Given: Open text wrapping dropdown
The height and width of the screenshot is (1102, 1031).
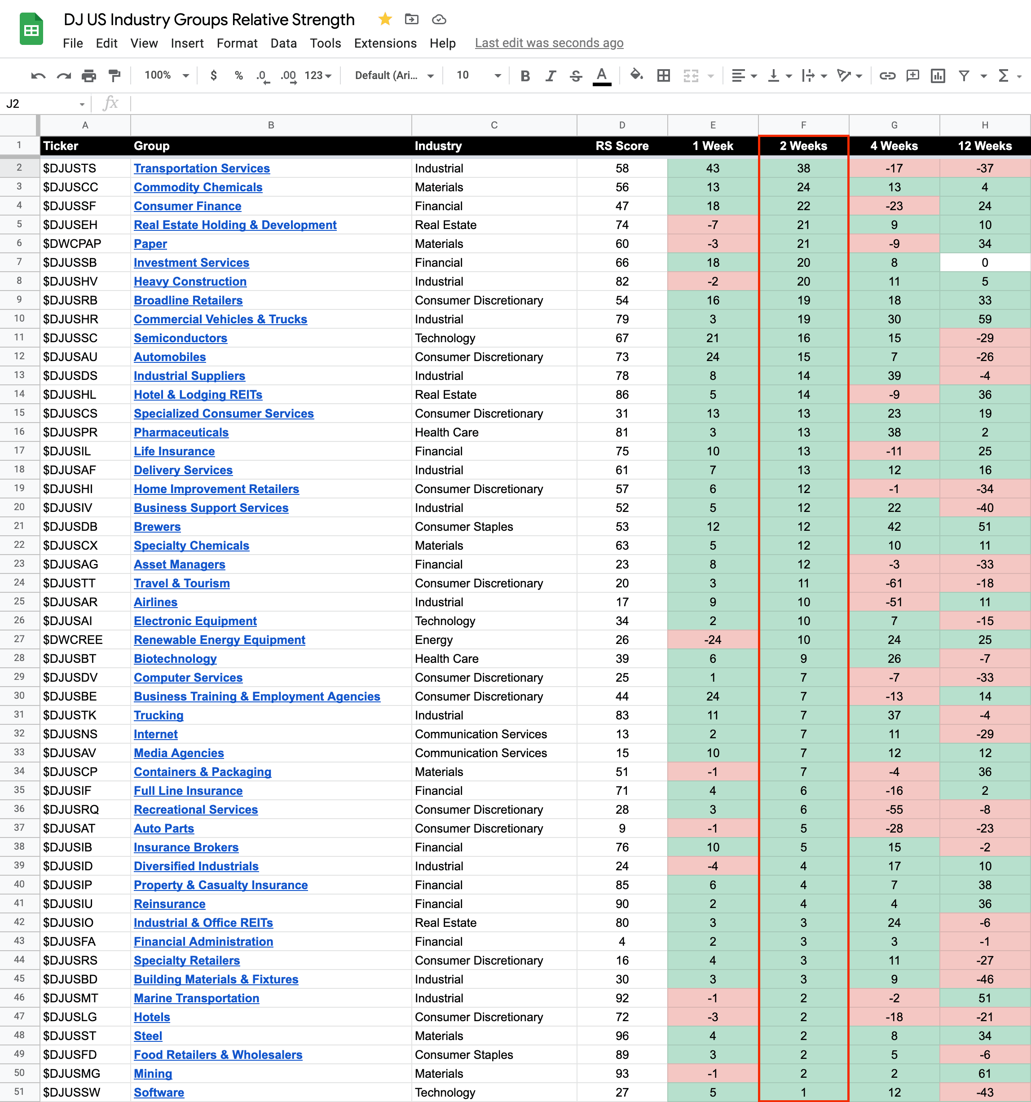Looking at the screenshot, I should tap(814, 75).
